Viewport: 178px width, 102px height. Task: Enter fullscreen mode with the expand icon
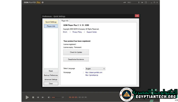pyautogui.click(x=146, y=3)
